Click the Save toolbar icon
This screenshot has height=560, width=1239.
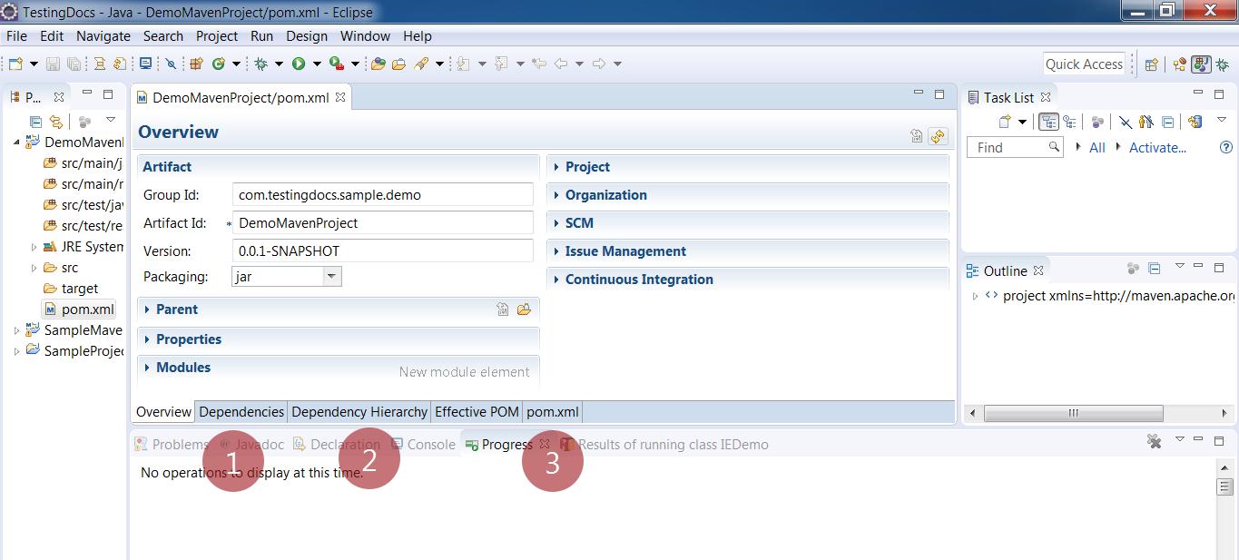pos(53,64)
